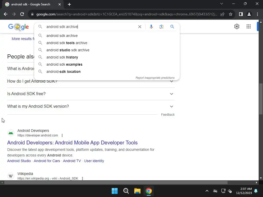Viewport: 263px width, 197px height.
Task: Open Wikipedia result options menu
Action: 82,179
